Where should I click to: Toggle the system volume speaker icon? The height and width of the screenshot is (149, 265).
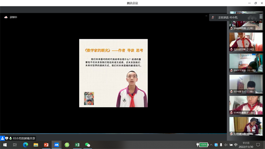(226, 145)
